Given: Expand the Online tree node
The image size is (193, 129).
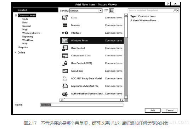Looking at the screenshot, I should click(15, 52).
